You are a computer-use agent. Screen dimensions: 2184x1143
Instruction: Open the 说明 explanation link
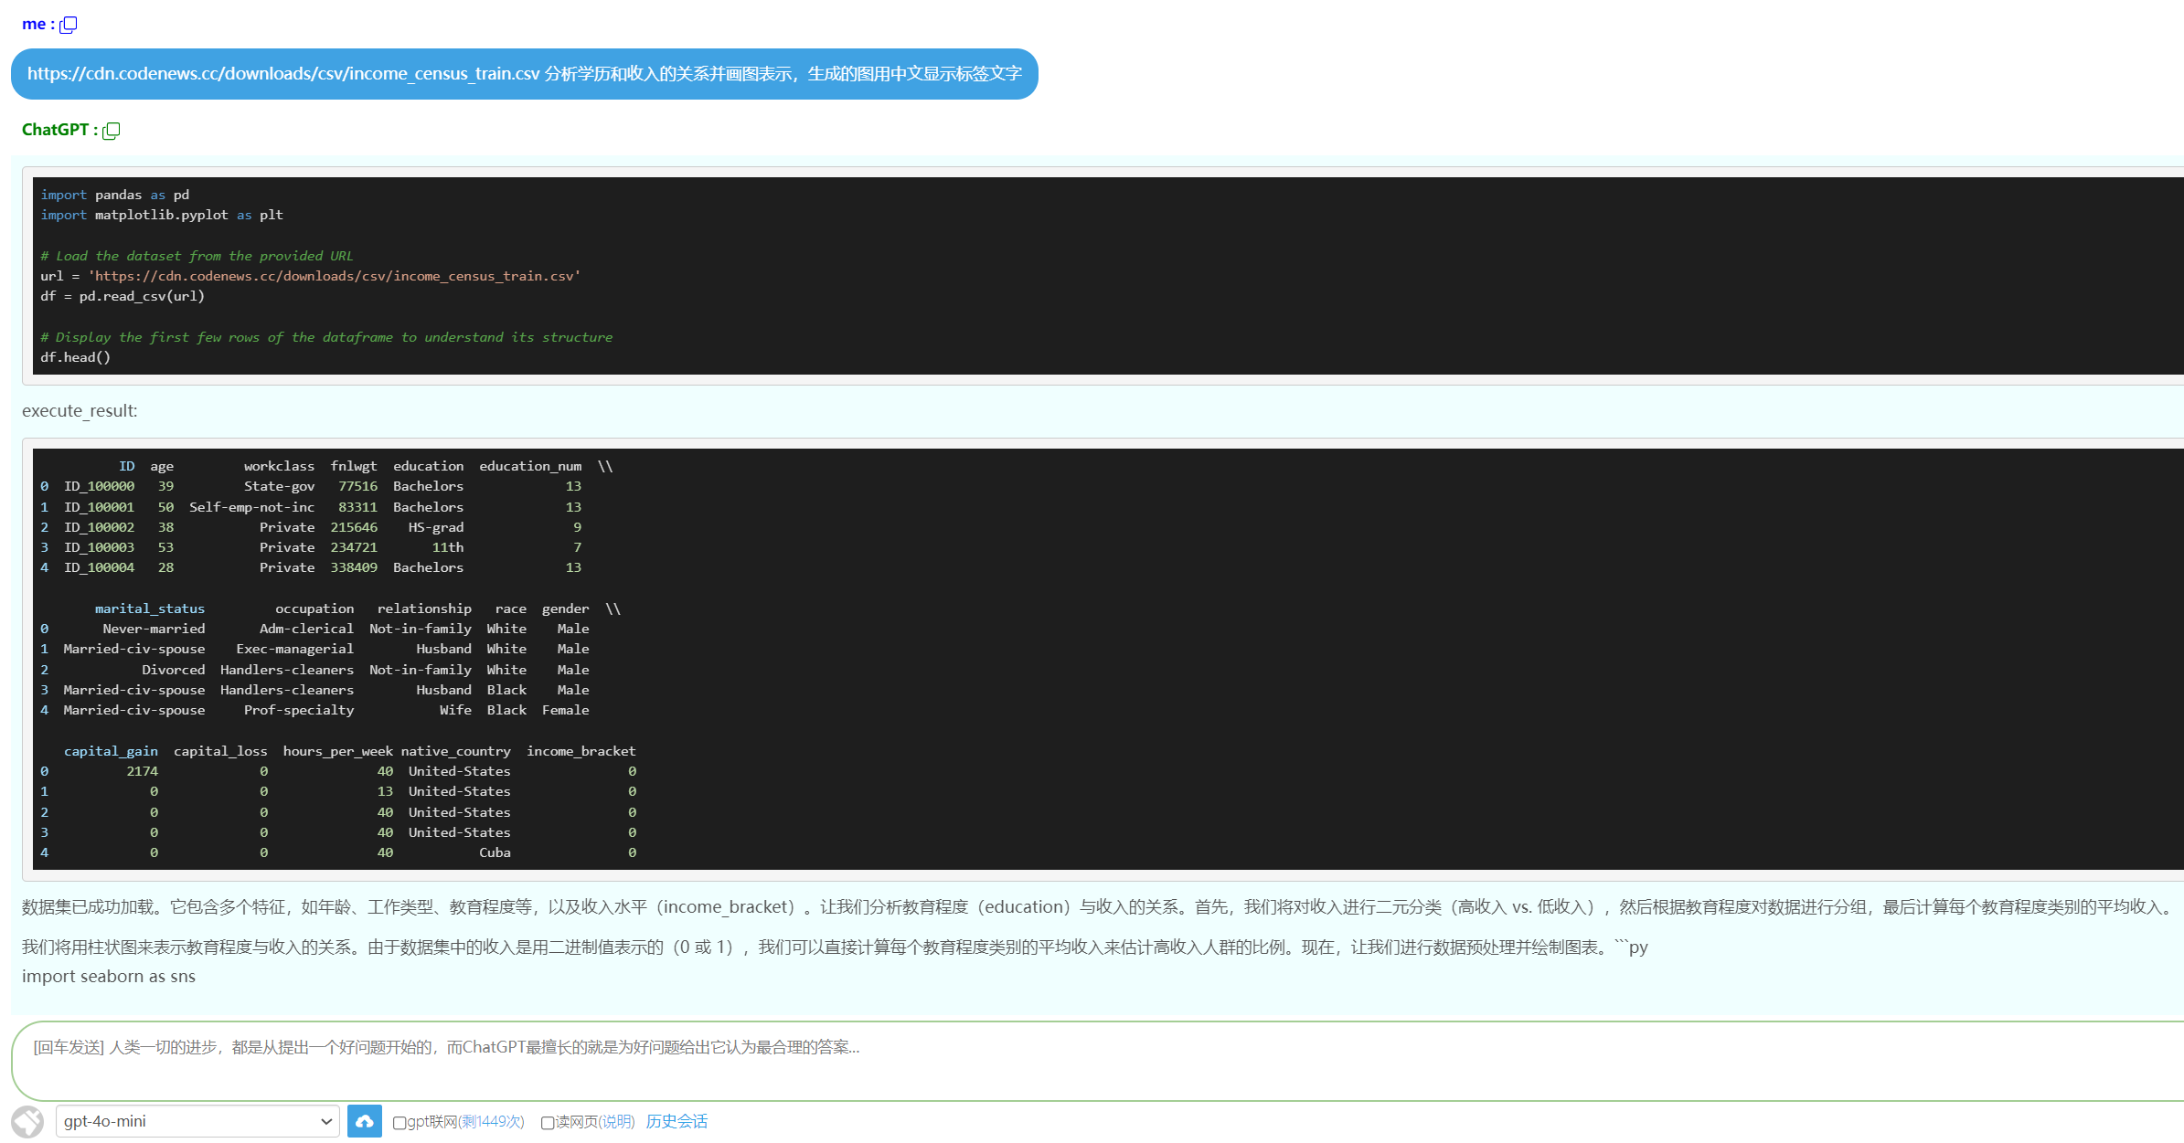point(617,1121)
